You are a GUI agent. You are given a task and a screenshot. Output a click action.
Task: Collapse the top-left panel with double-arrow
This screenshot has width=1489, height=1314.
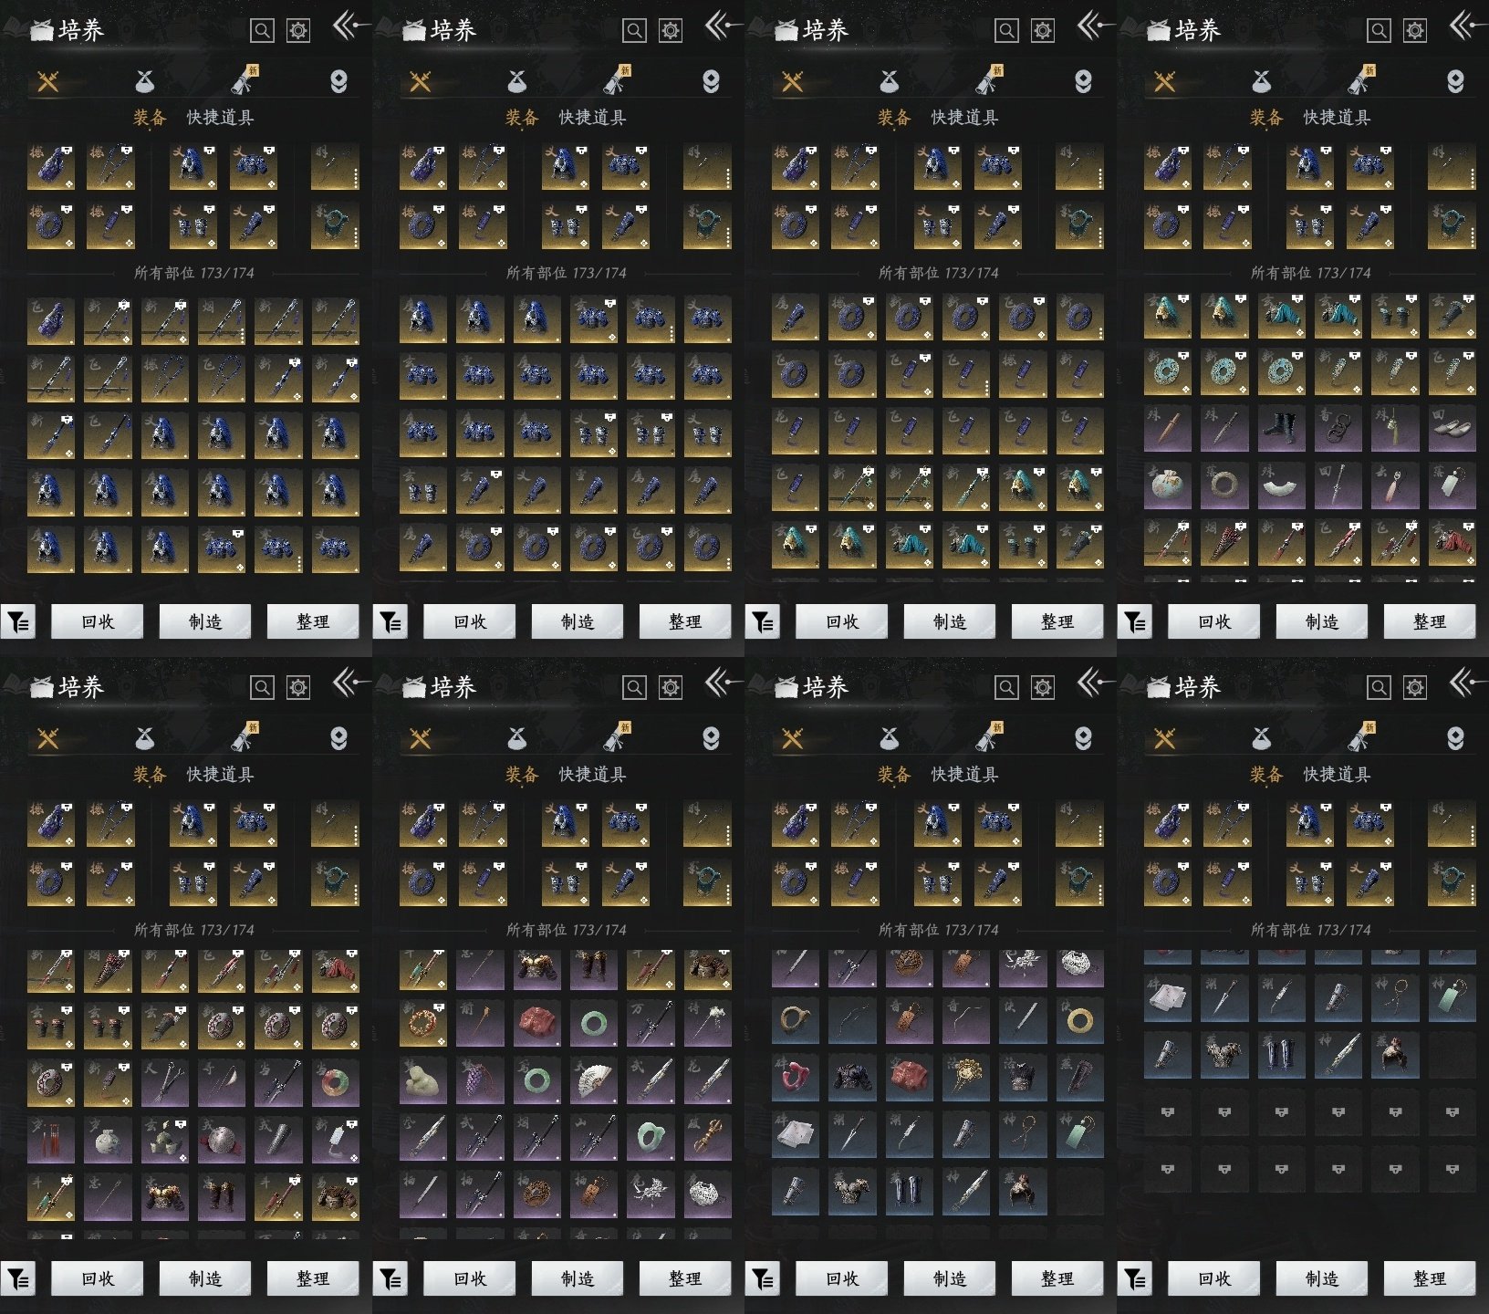coord(348,26)
